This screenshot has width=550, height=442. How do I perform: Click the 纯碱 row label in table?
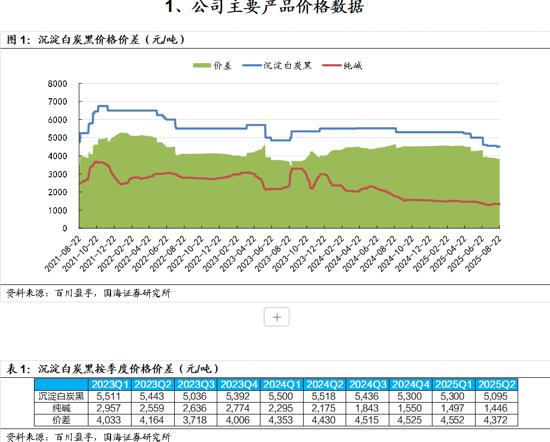click(61, 409)
